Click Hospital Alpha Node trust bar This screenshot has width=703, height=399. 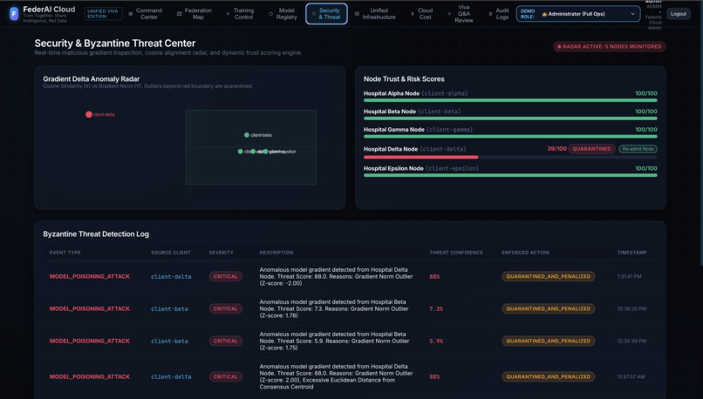pos(510,100)
